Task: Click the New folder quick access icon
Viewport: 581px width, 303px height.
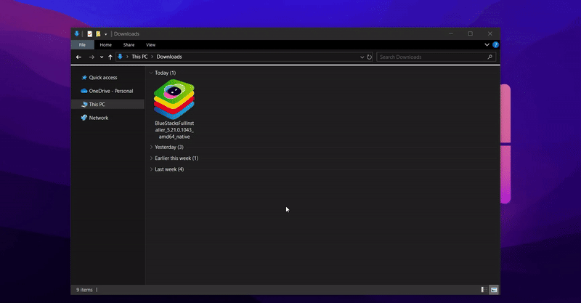Action: coord(98,33)
